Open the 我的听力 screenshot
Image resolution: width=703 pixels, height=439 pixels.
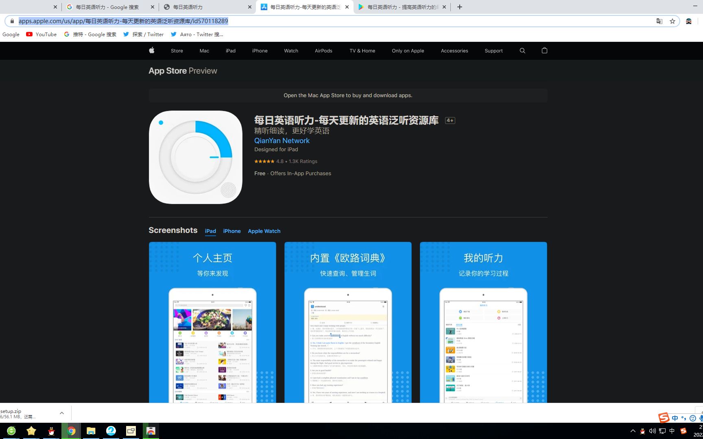click(x=483, y=322)
